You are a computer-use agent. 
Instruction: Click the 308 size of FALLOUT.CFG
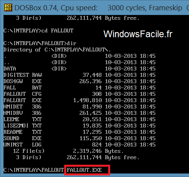click(97, 94)
